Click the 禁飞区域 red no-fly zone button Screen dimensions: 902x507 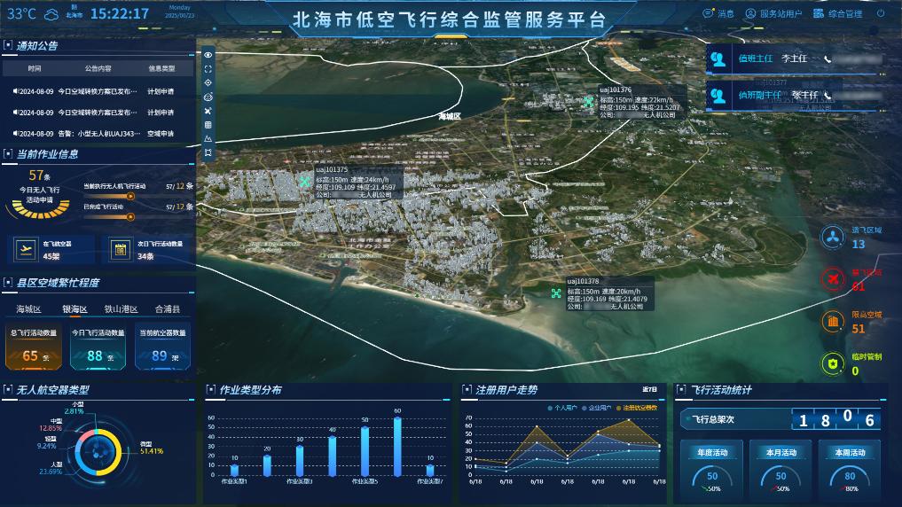(833, 279)
